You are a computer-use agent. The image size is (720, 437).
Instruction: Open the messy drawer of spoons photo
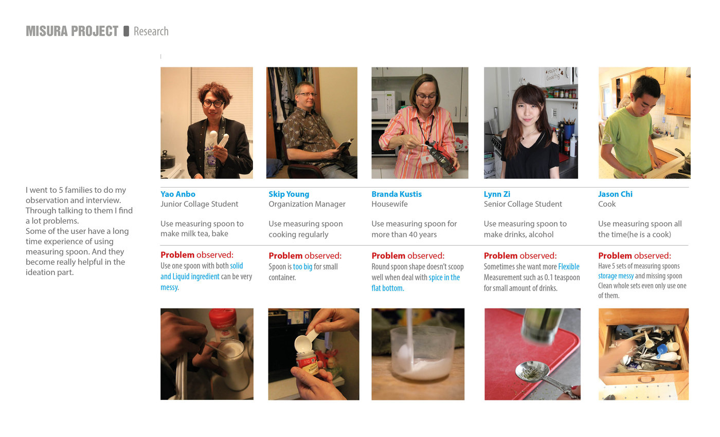[x=643, y=354]
